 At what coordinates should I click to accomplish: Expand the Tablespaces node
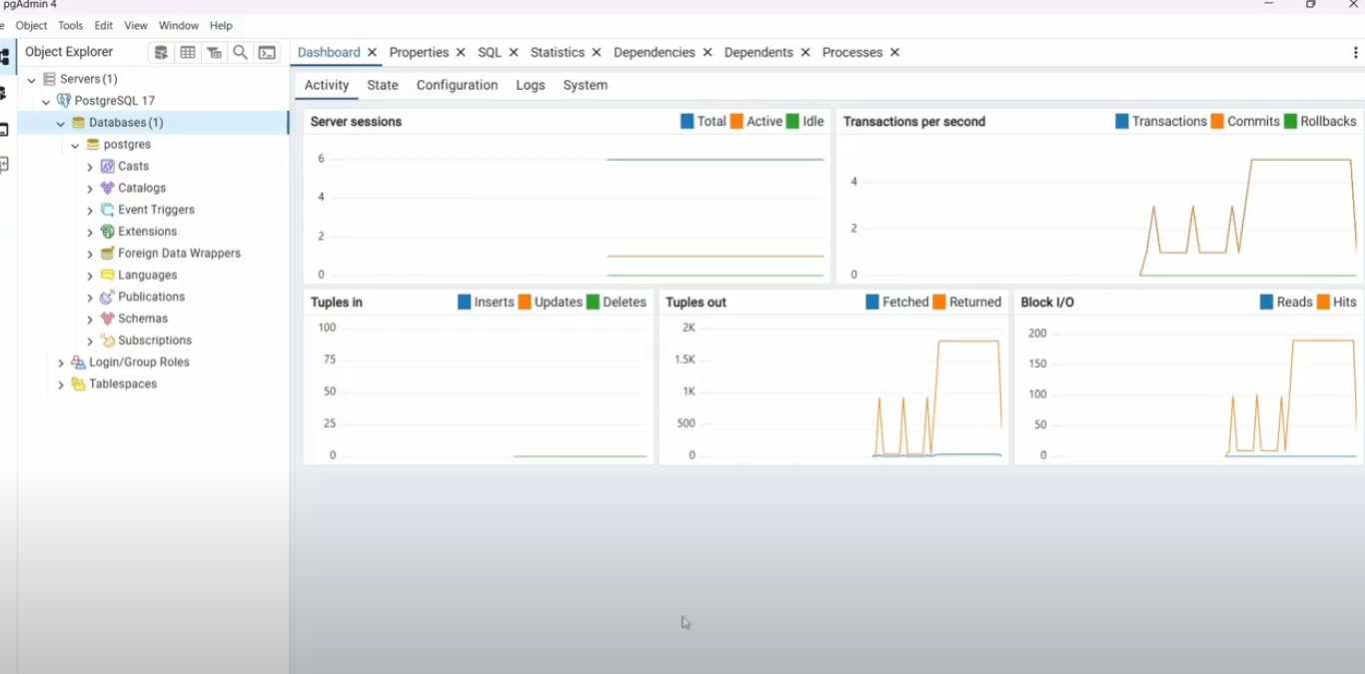click(61, 384)
